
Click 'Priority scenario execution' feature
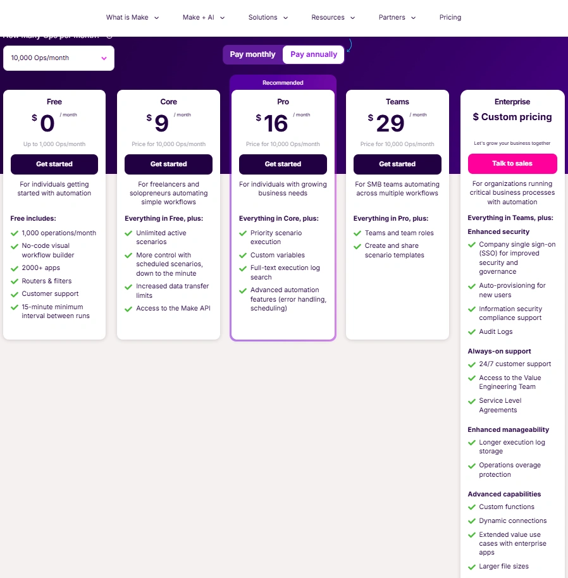[x=276, y=237]
